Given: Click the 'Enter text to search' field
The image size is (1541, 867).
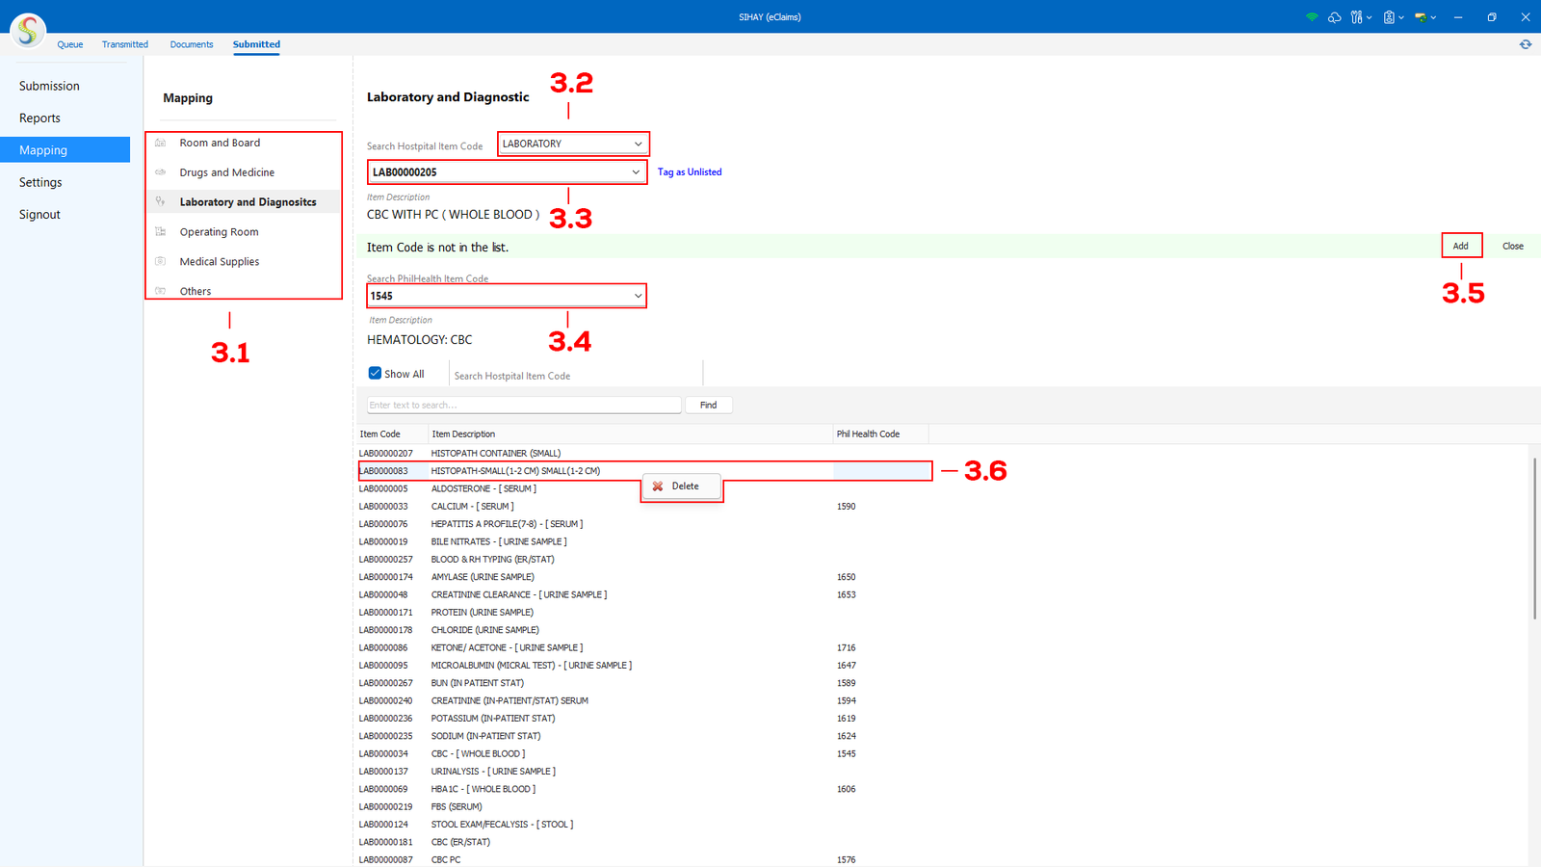Looking at the screenshot, I should (x=524, y=406).
